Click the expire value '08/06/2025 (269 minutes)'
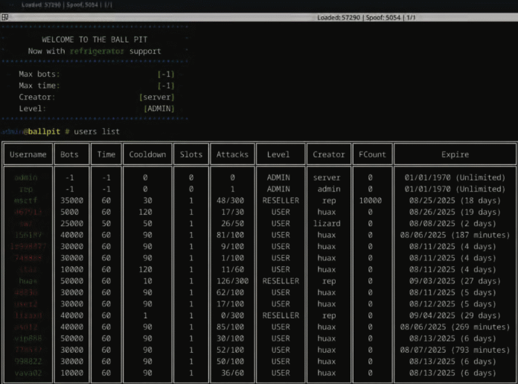The height and width of the screenshot is (384, 518). [455, 327]
